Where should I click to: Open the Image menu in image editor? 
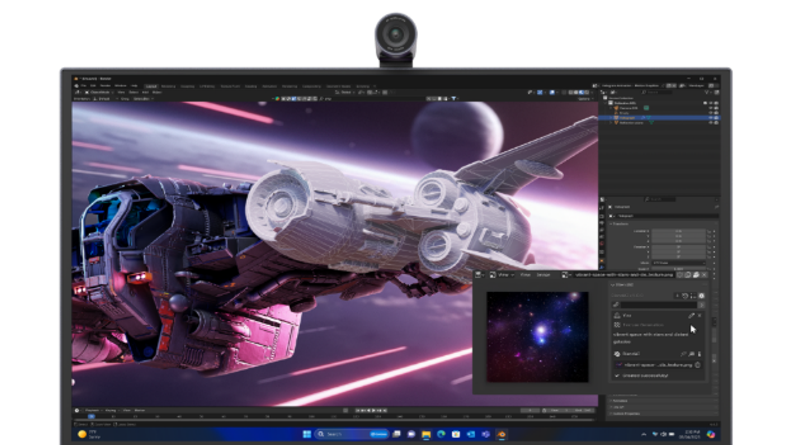(543, 274)
